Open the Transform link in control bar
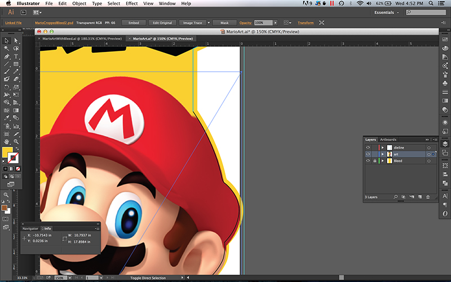Image resolution: width=451 pixels, height=282 pixels. coord(306,23)
